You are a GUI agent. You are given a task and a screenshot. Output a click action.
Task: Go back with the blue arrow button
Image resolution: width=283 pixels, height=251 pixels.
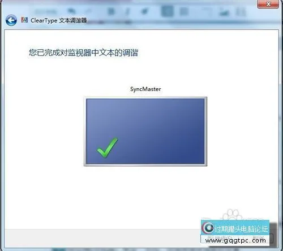pos(11,20)
